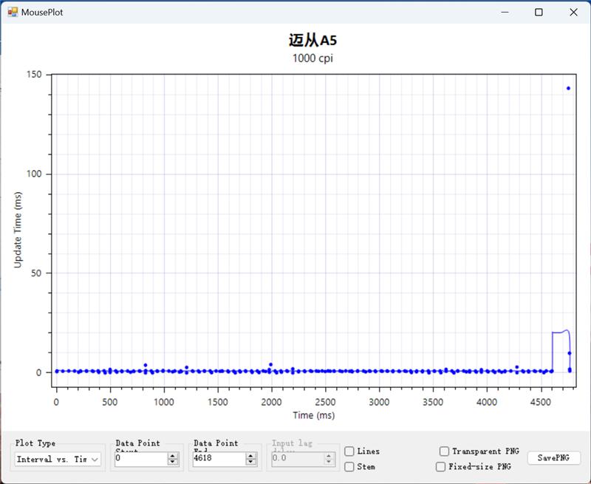Enable the Lines checkbox
591x484 pixels.
[x=349, y=451]
